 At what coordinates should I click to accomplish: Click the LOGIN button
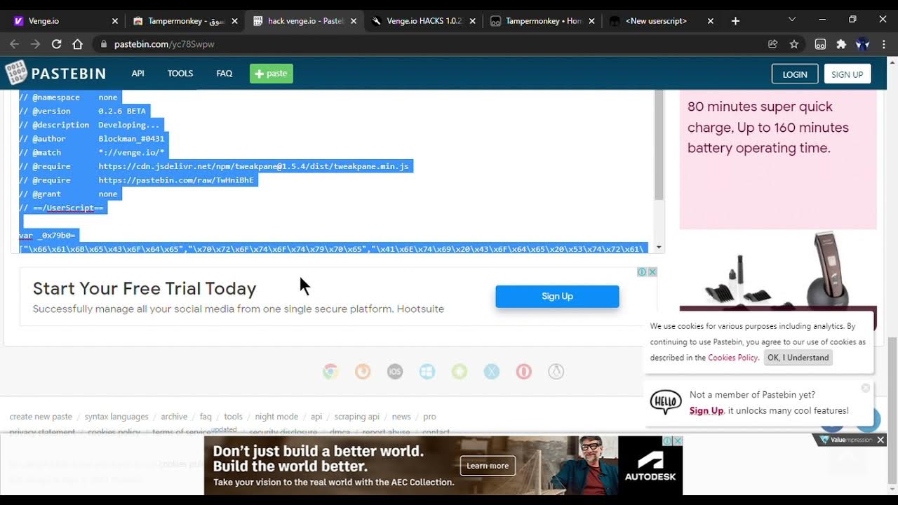point(795,74)
